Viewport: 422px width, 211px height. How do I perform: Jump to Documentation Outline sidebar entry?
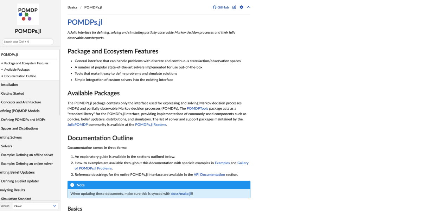(x=20, y=76)
